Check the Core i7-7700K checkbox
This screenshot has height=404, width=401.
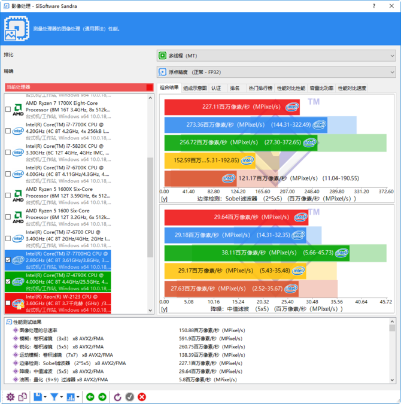point(8,131)
